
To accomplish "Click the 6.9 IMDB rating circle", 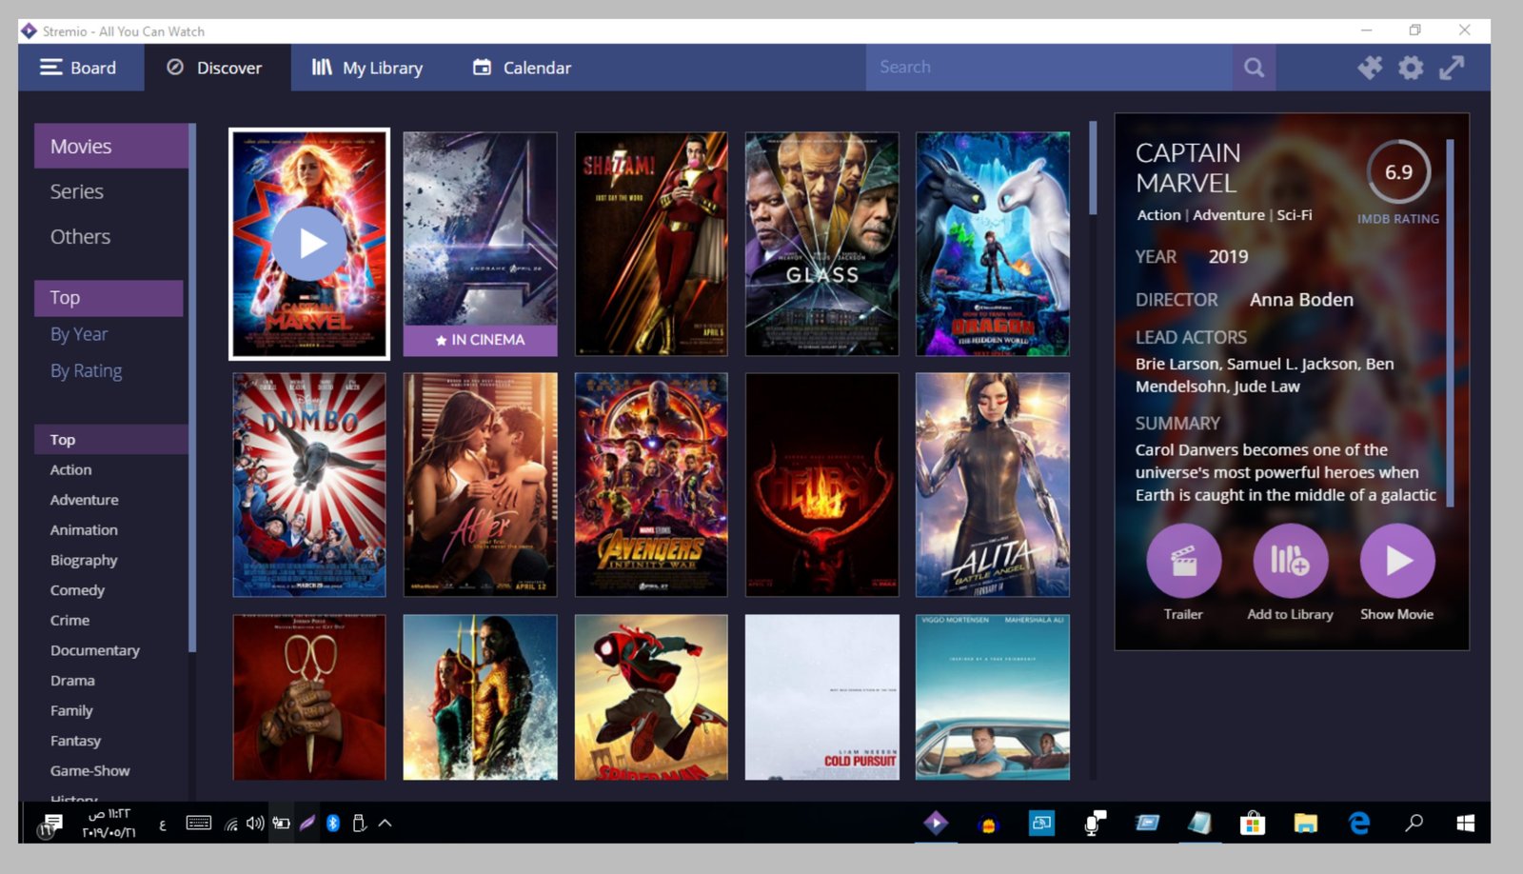I will pos(1398,172).
